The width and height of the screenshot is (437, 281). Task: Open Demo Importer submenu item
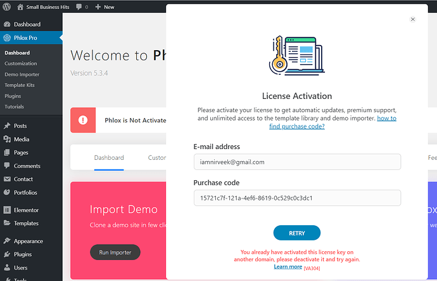[22, 74]
